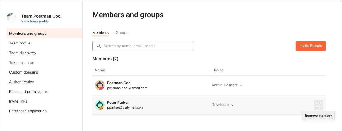Open Enterprise application settings
Image resolution: width=342 pixels, height=131 pixels.
(28, 111)
